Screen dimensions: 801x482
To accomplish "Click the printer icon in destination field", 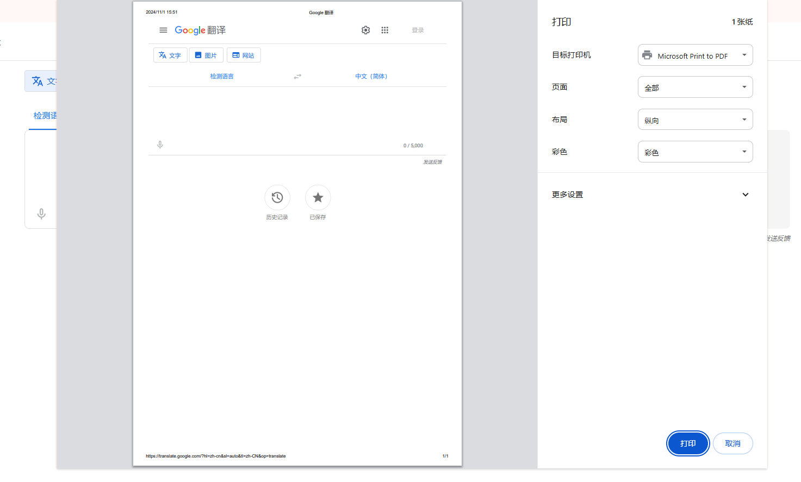I will tap(647, 55).
